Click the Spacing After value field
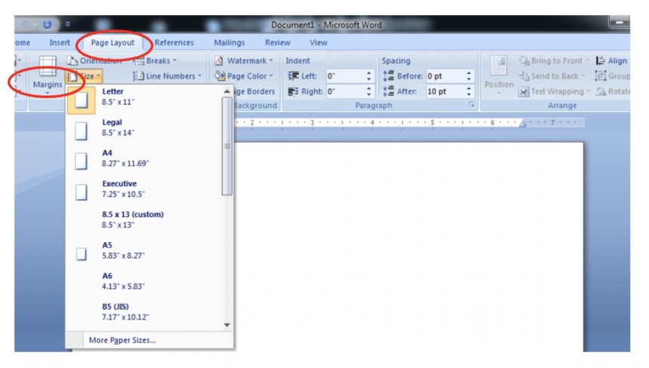This screenshot has height=368, width=649. pos(444,91)
